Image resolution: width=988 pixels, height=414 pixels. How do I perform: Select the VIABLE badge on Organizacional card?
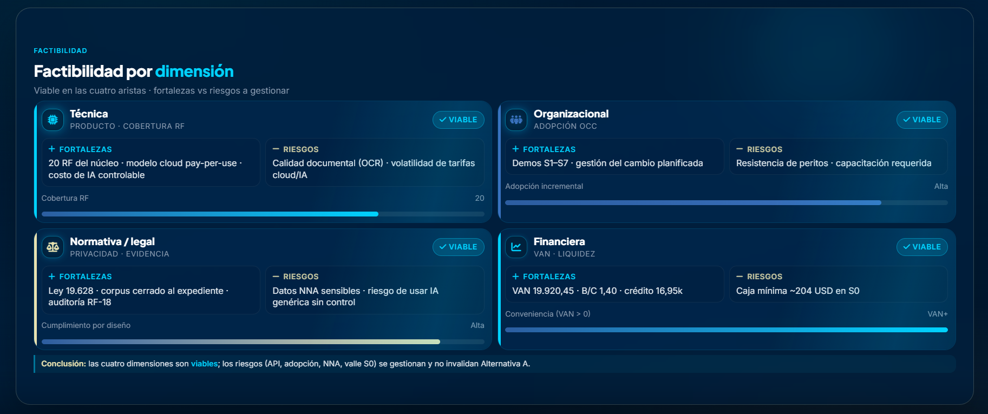(x=922, y=120)
